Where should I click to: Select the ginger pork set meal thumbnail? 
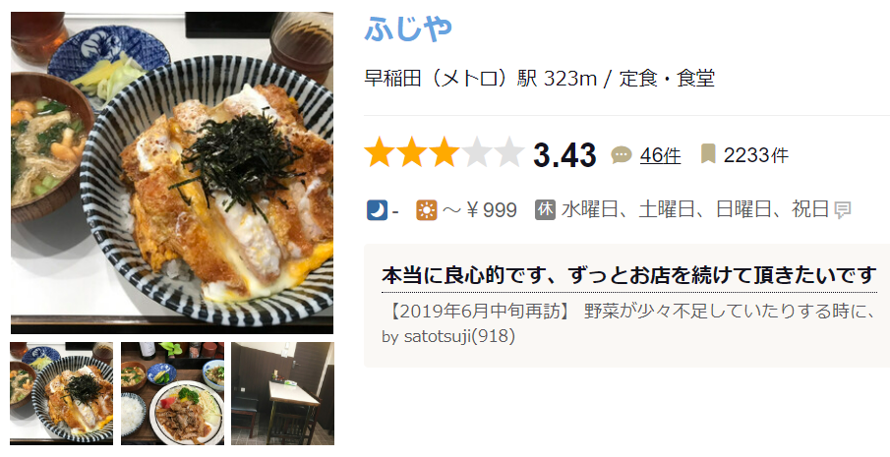[x=172, y=393]
